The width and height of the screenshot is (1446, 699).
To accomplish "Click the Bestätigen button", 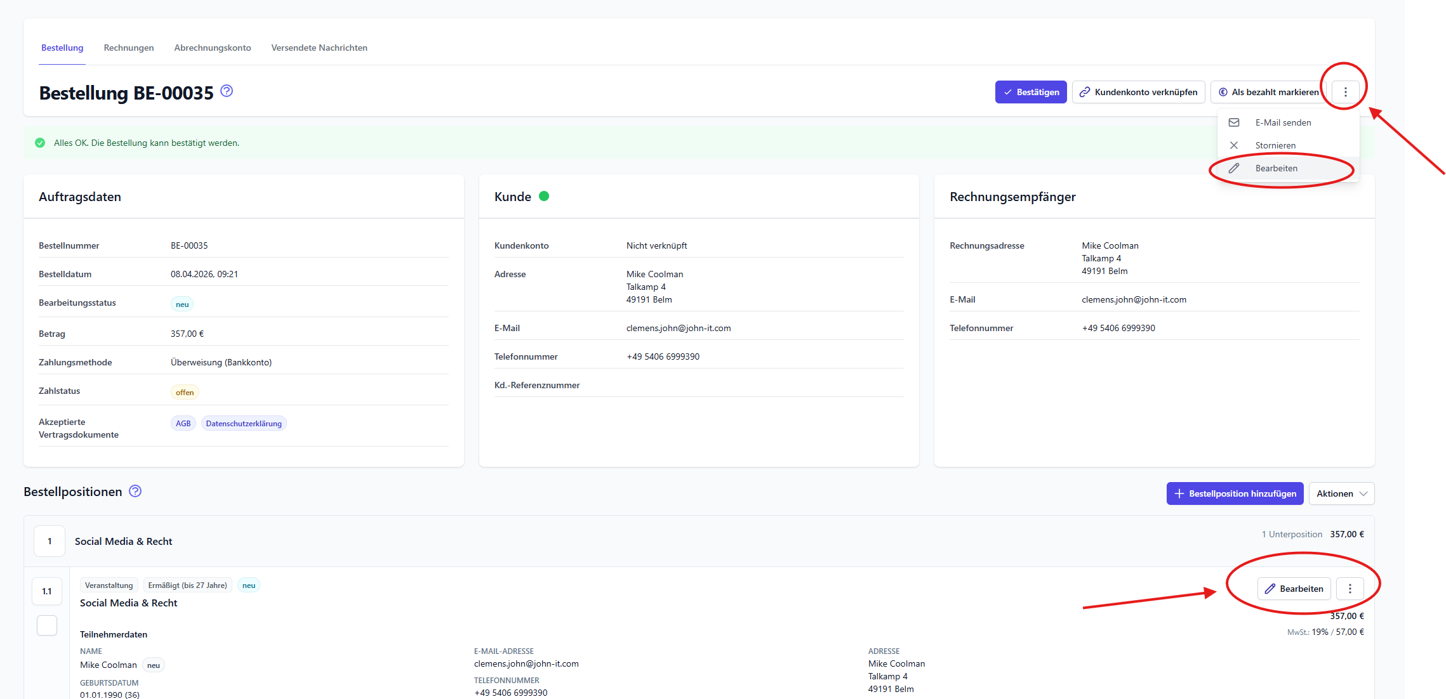I will (1031, 92).
